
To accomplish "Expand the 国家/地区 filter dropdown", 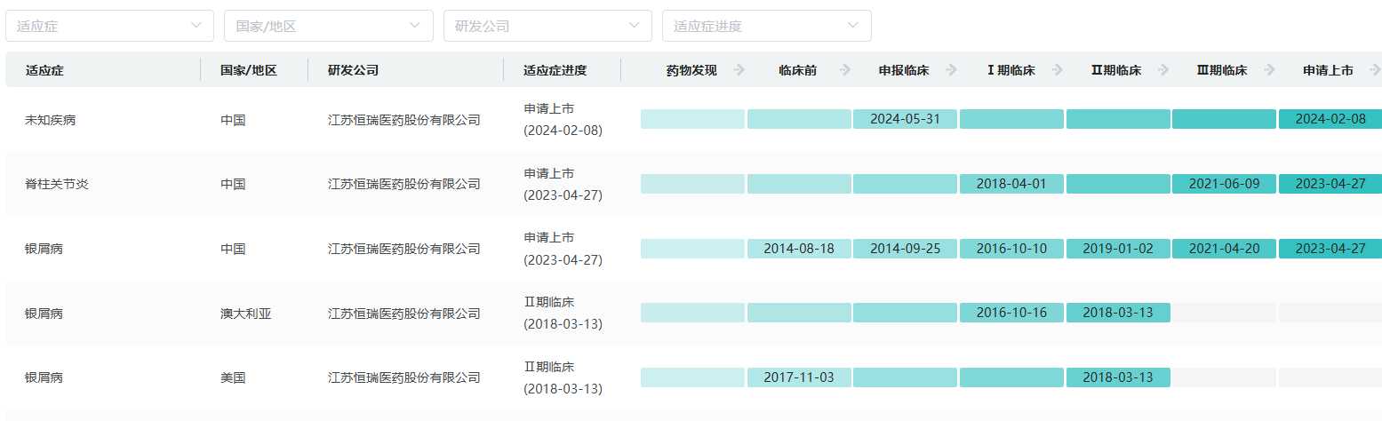I will pos(328,26).
